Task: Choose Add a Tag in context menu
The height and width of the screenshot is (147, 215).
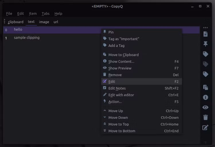Action: (142, 45)
